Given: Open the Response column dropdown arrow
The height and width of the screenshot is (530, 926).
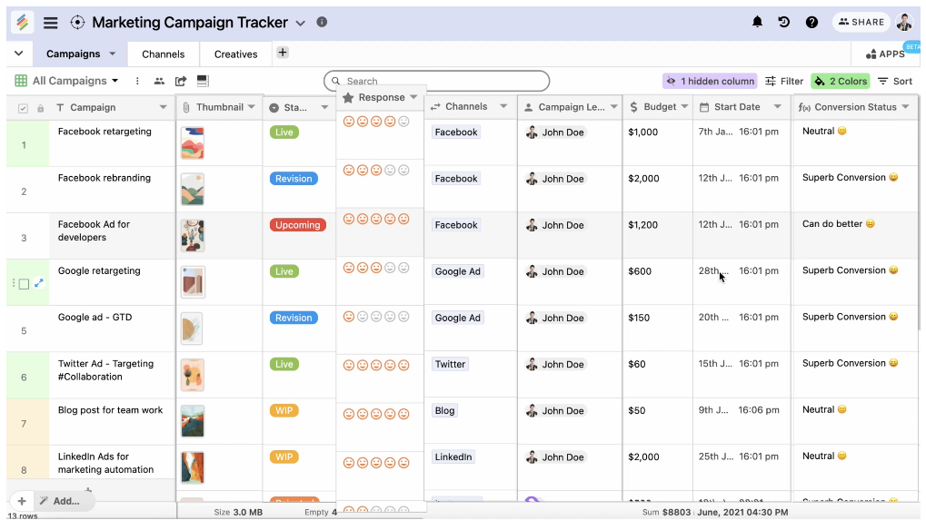Looking at the screenshot, I should (x=413, y=97).
